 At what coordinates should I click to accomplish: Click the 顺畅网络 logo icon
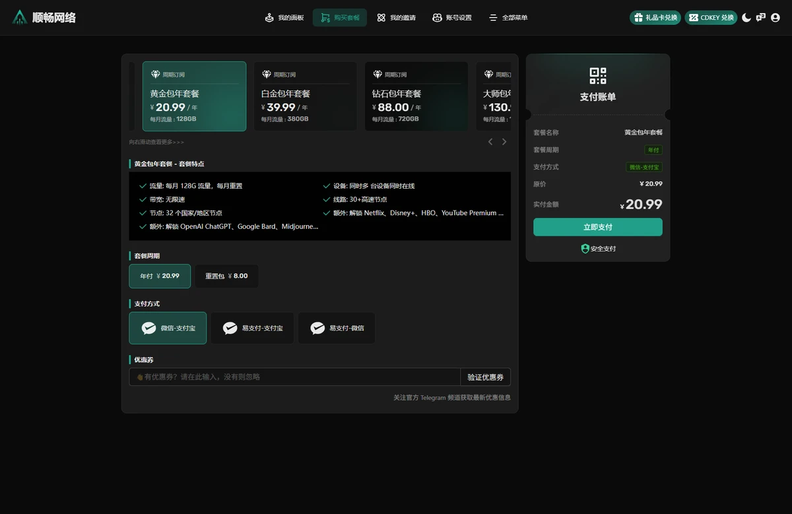[20, 17]
